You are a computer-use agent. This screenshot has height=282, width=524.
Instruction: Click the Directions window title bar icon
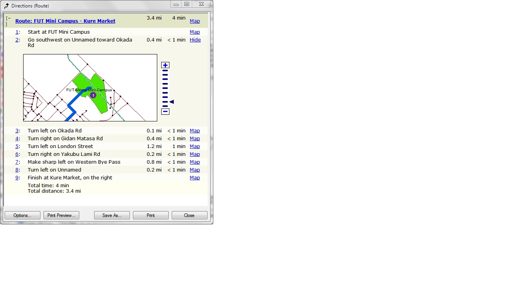coord(6,6)
